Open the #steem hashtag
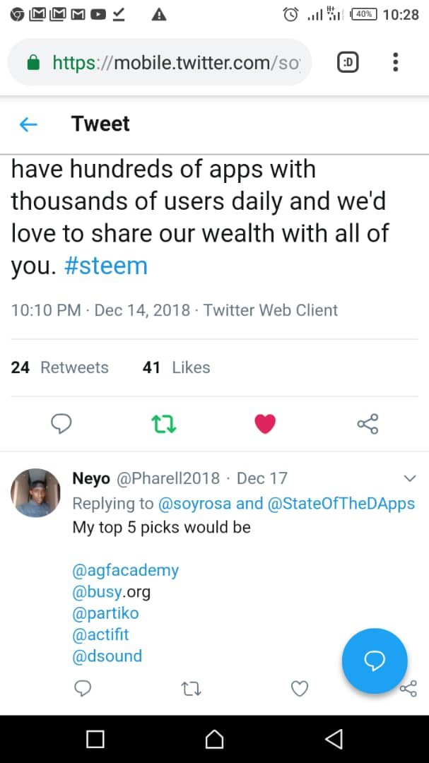This screenshot has width=429, height=763. coord(105,266)
